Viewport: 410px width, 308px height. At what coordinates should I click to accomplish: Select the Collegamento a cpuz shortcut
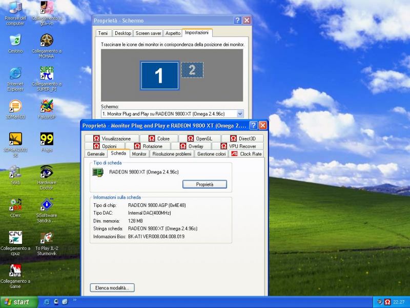click(x=15, y=243)
